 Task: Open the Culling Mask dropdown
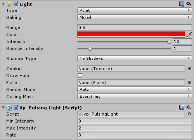click(x=135, y=97)
